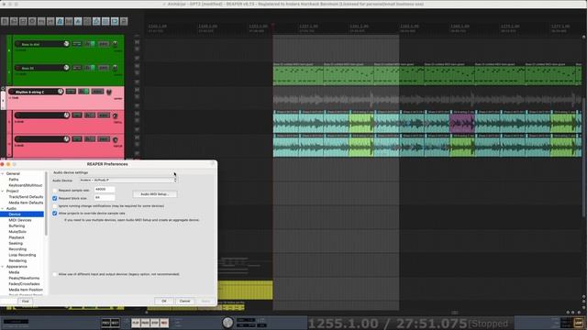Click the FX button on the Bass DI track
The width and height of the screenshot is (587, 330).
click(x=90, y=68)
